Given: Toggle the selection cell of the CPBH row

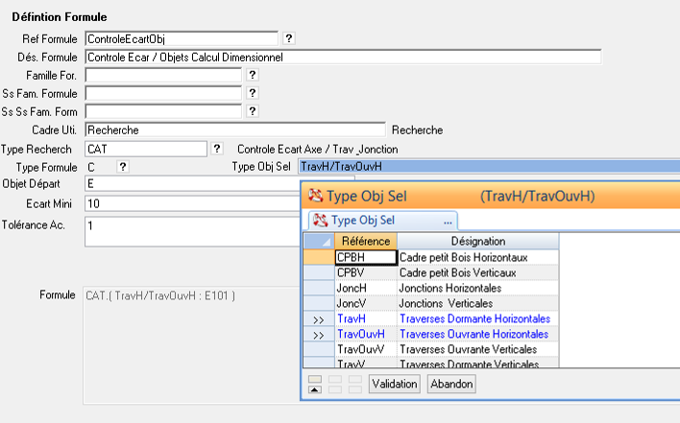Looking at the screenshot, I should pyautogui.click(x=318, y=257).
